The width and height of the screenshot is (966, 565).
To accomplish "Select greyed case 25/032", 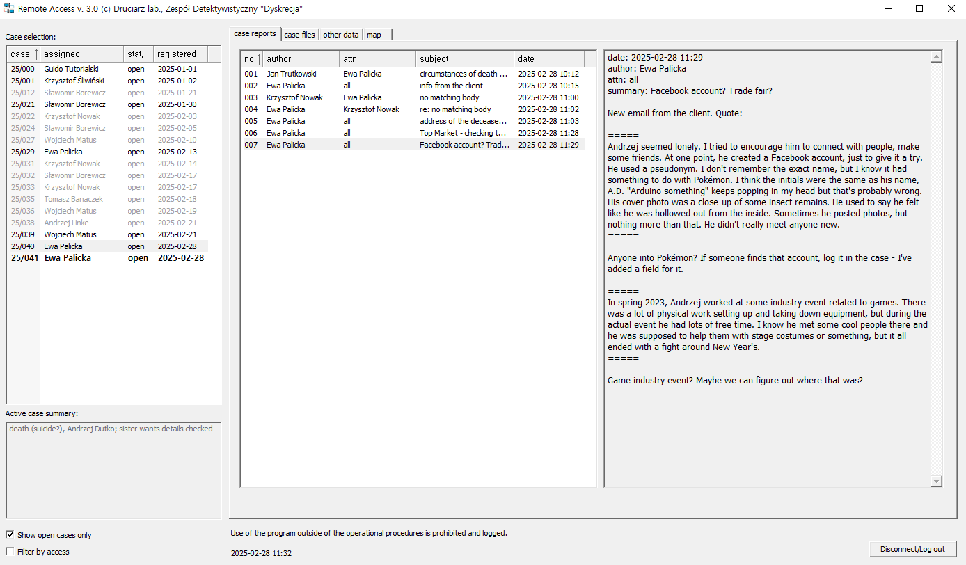I will pos(108,175).
